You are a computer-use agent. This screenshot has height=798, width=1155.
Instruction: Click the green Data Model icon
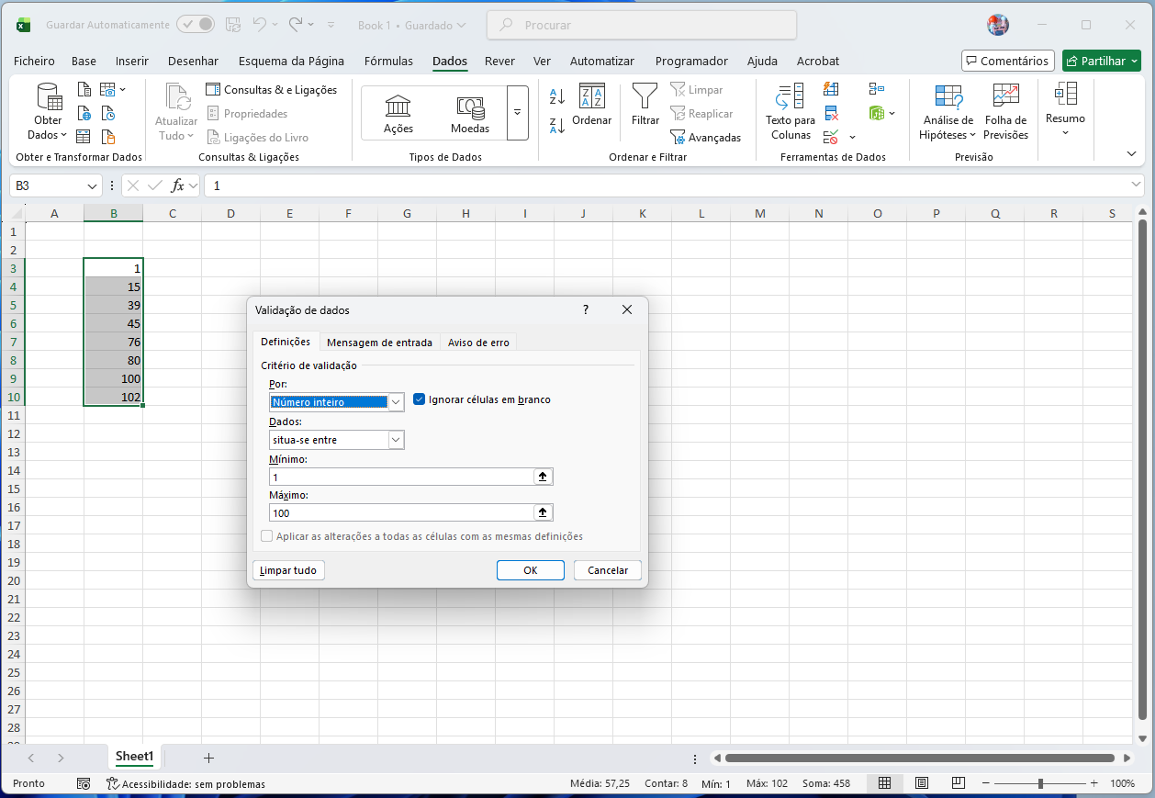click(877, 113)
